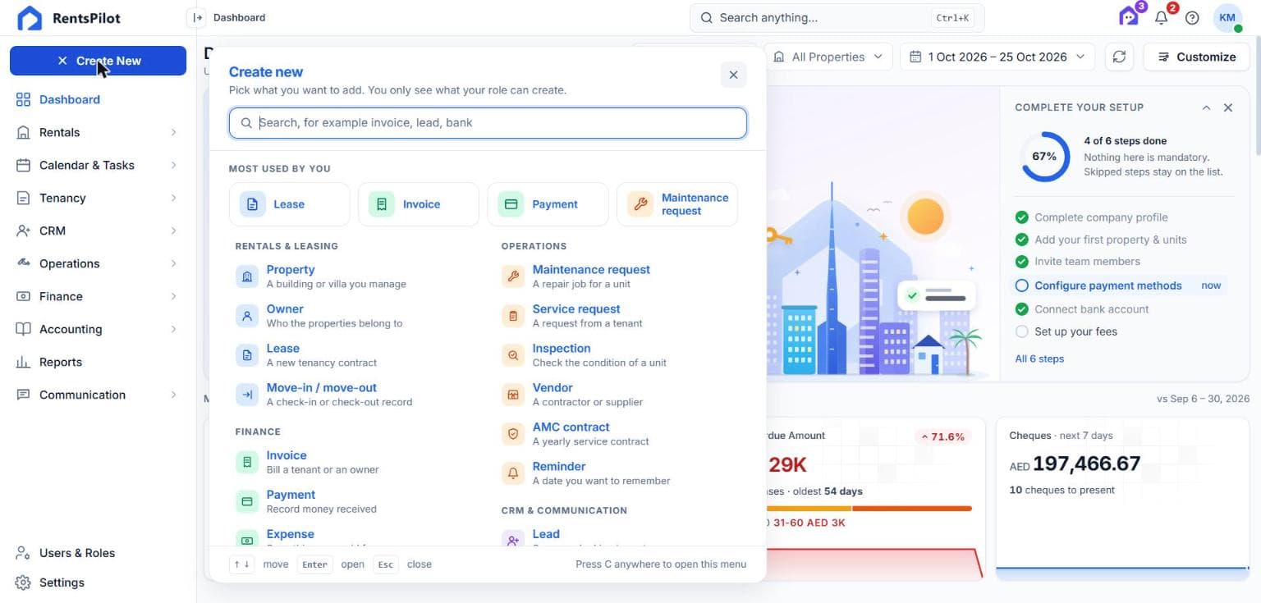The width and height of the screenshot is (1261, 603).
Task: Close the Create new dialog
Action: [733, 75]
